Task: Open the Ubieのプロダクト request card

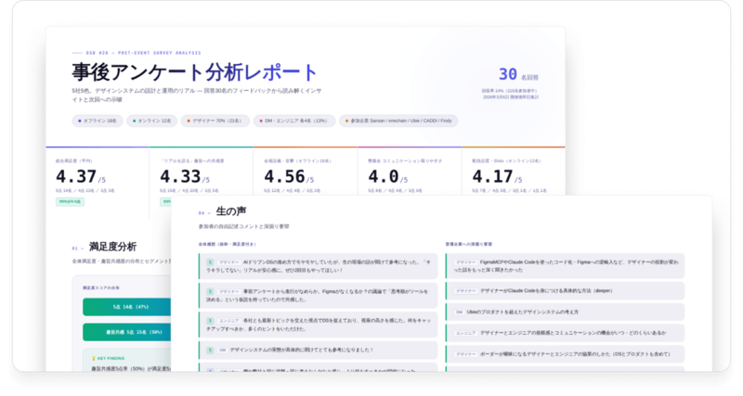Action: tap(565, 313)
